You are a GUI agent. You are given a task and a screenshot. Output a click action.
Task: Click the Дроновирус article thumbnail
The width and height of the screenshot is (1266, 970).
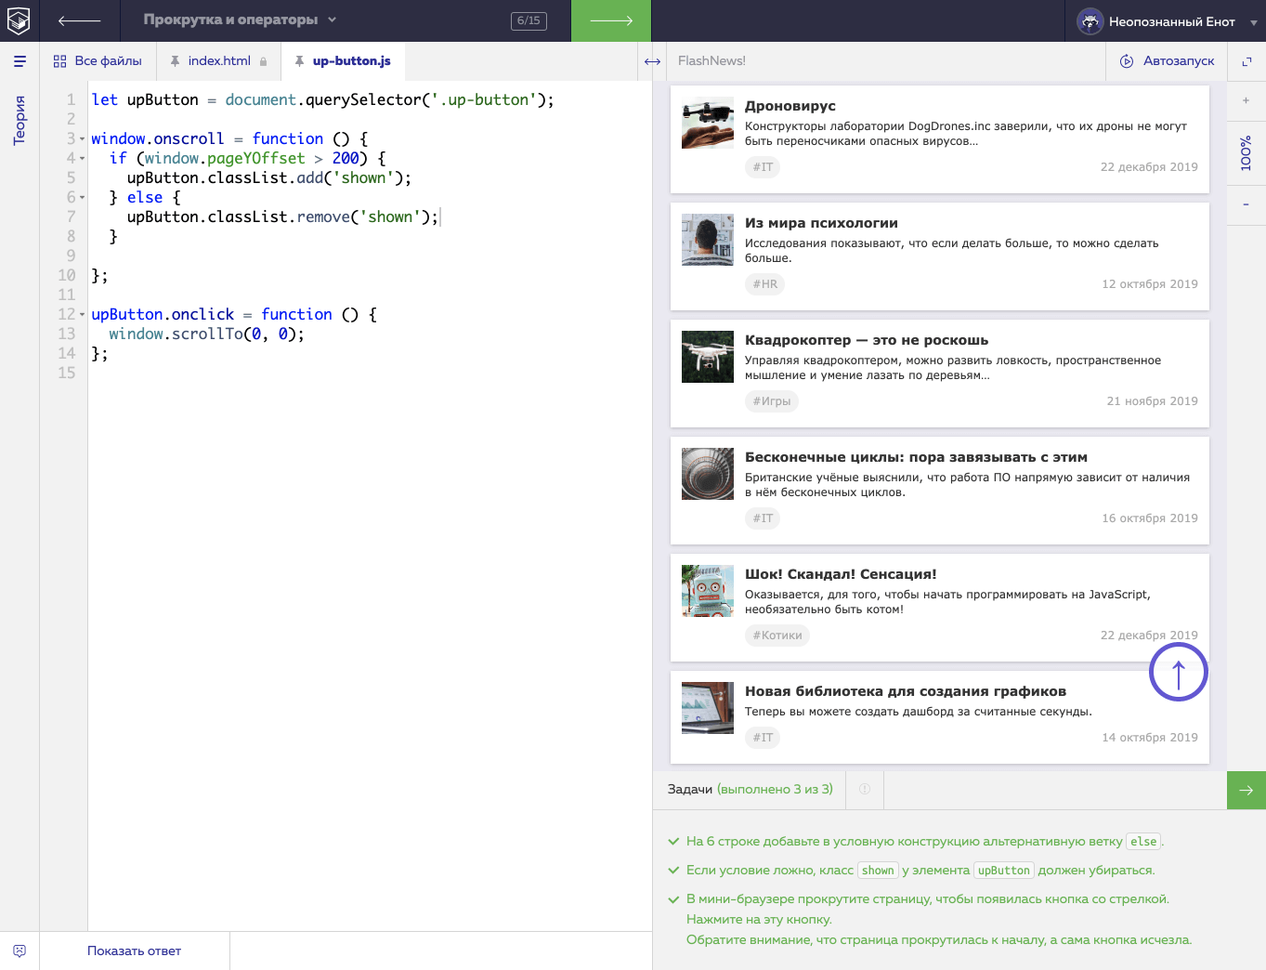(707, 124)
